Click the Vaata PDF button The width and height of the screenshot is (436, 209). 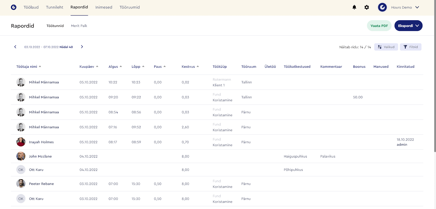(x=379, y=26)
